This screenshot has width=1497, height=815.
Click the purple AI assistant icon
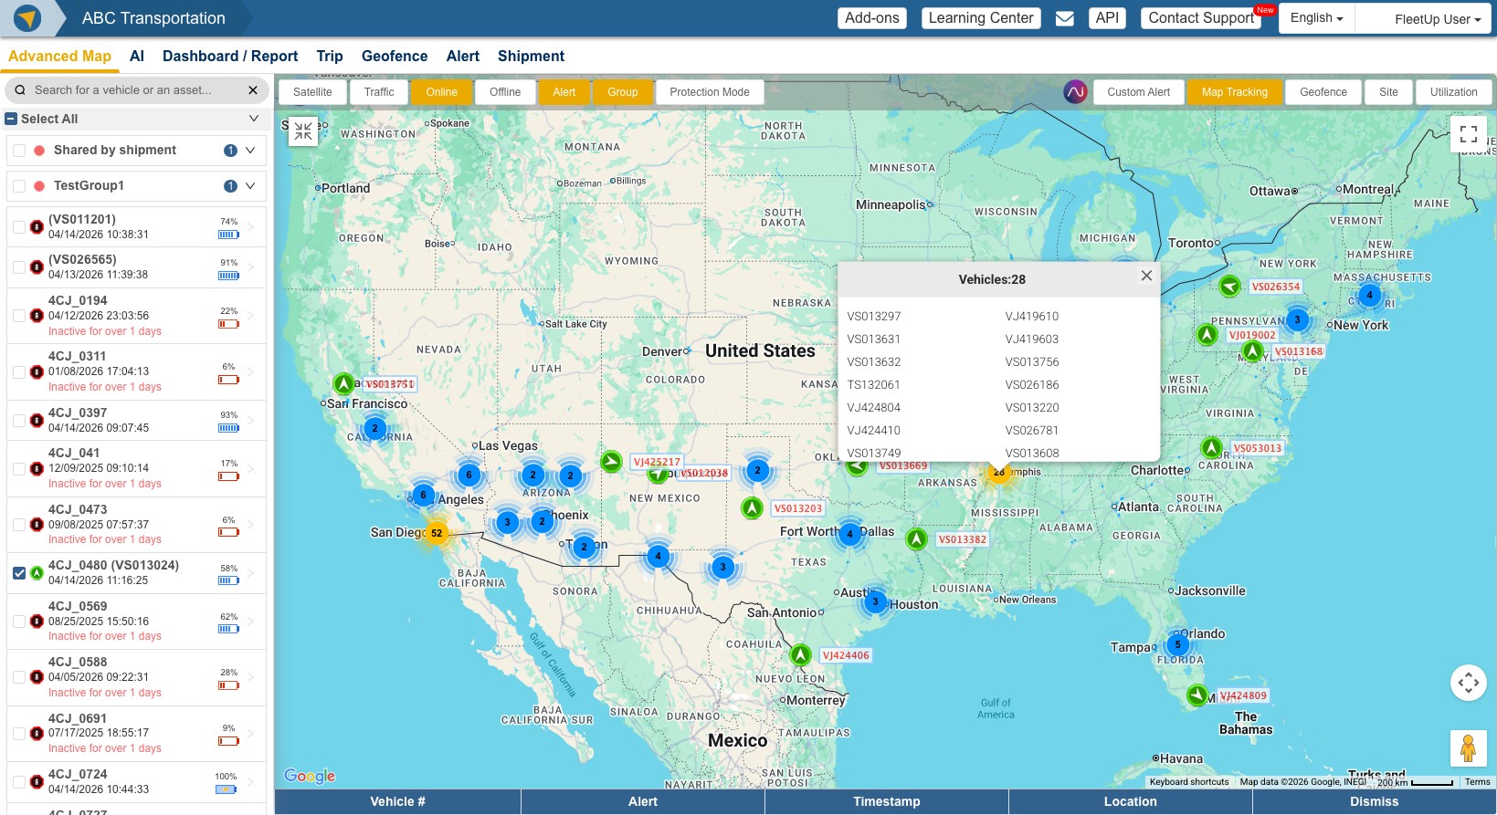click(x=1075, y=92)
